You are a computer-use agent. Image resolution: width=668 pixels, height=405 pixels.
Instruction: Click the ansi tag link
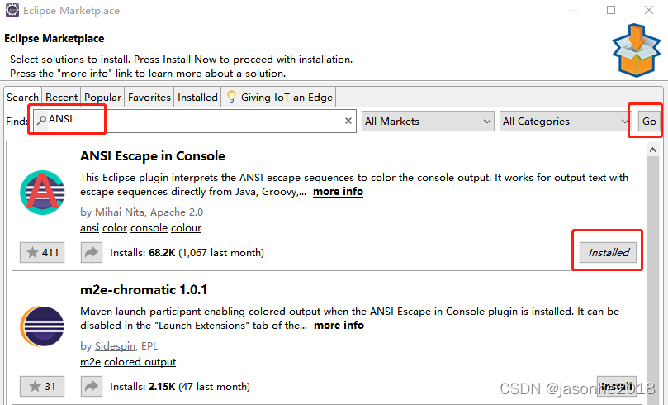[89, 227]
